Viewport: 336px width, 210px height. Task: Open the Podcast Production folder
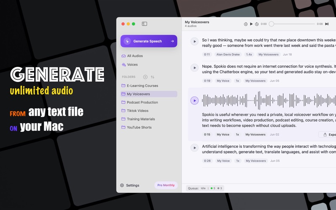(149, 102)
